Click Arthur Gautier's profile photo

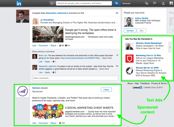(129, 22)
